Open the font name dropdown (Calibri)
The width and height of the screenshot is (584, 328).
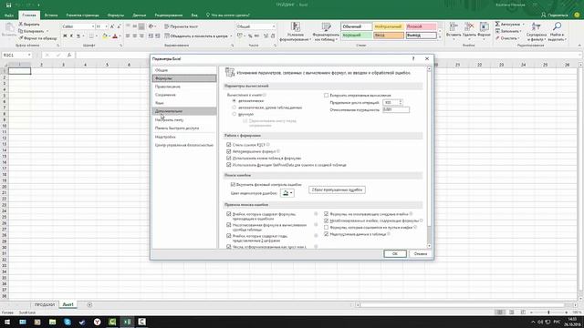tap(93, 26)
